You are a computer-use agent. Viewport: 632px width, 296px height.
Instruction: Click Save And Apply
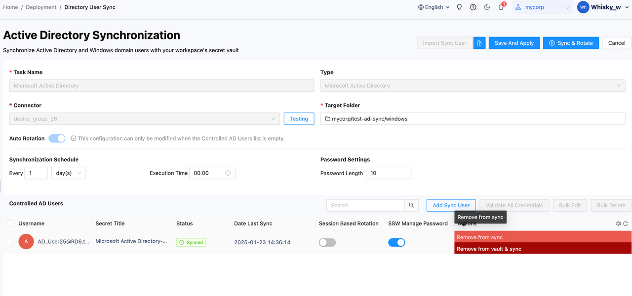[514, 43]
